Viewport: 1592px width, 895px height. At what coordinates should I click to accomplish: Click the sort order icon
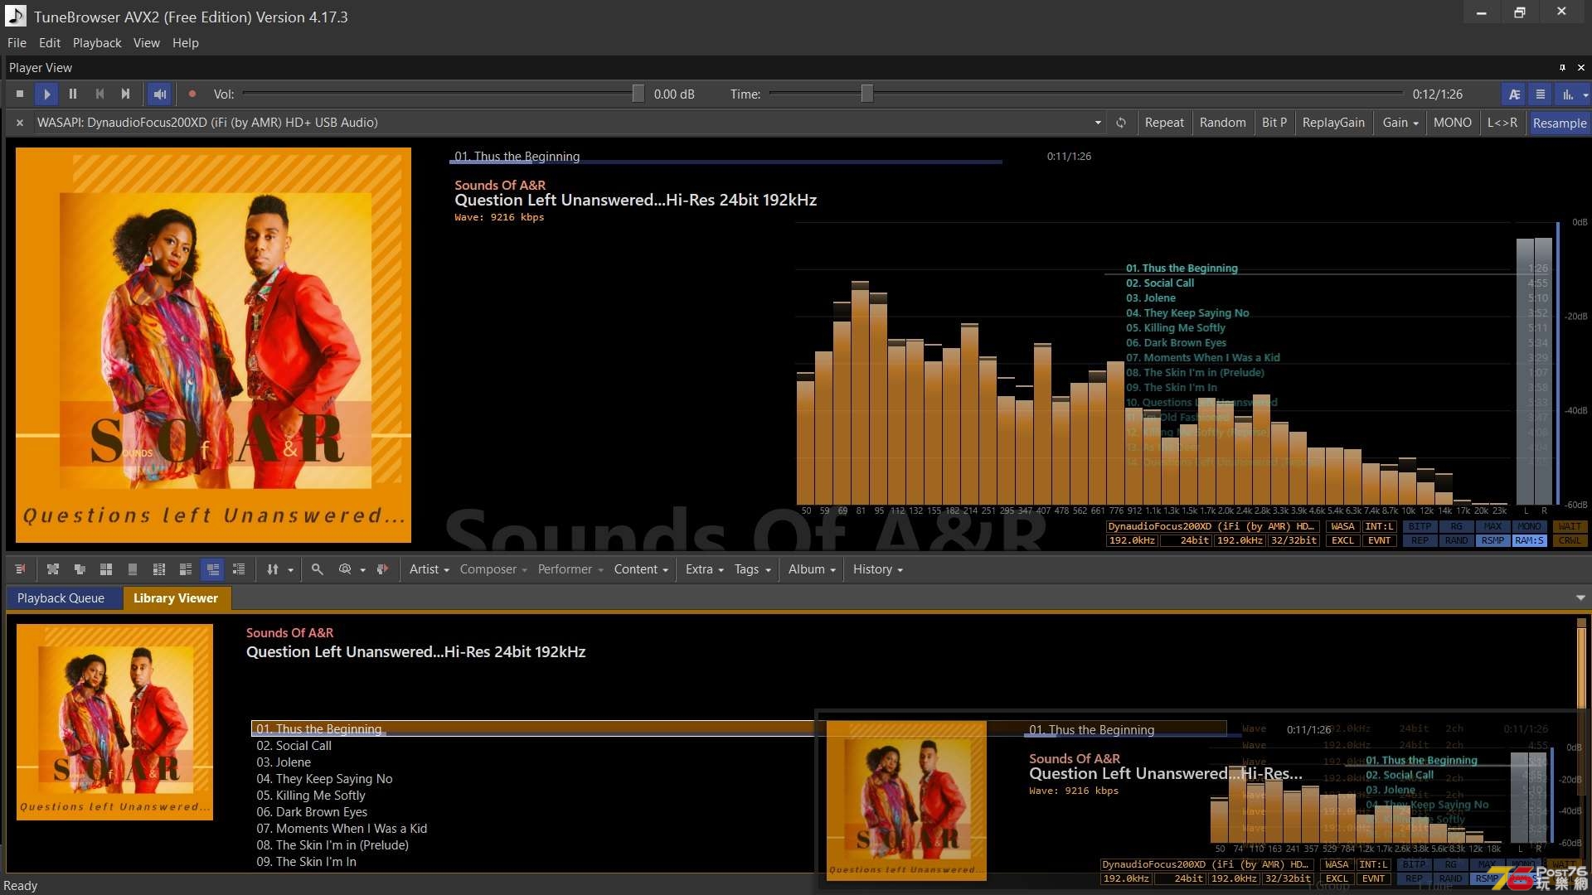pyautogui.click(x=273, y=569)
